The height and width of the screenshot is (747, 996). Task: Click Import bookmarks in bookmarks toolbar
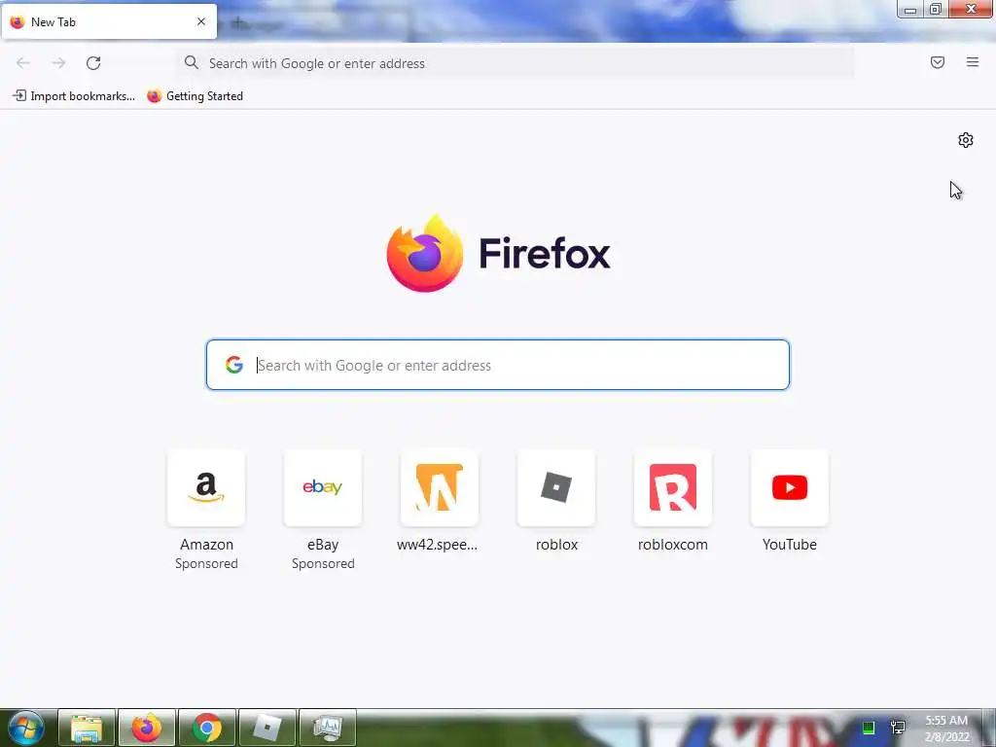[x=74, y=96]
